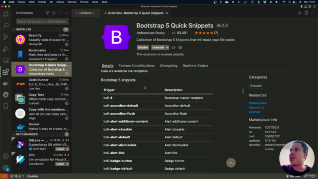Open the Accounts menu icon
The height and width of the screenshot is (179, 318).
pos(5,156)
